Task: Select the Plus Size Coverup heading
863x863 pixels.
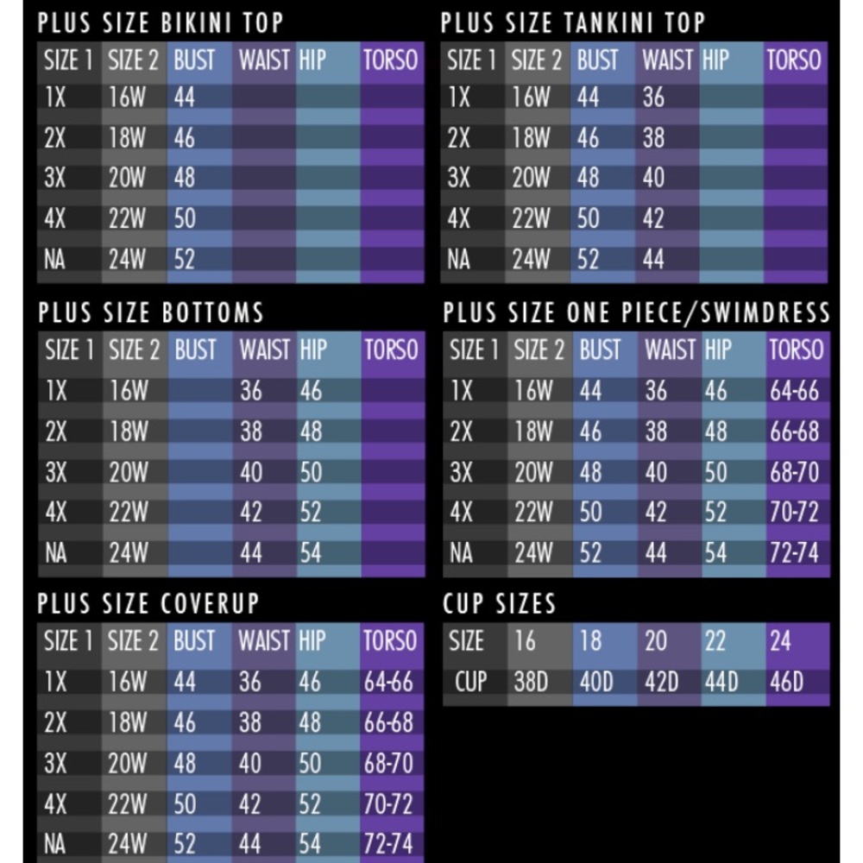Action: (148, 602)
